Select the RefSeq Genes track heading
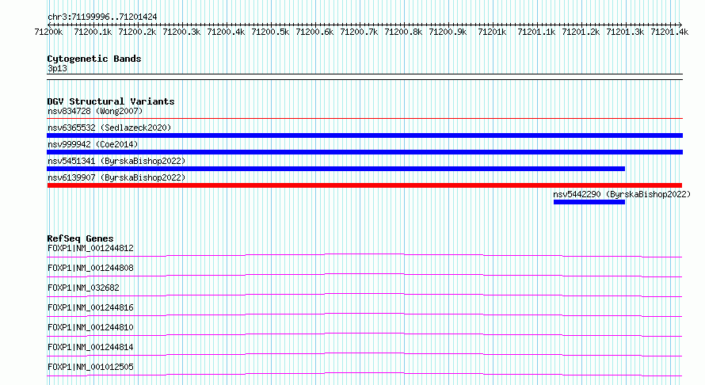 coord(81,238)
